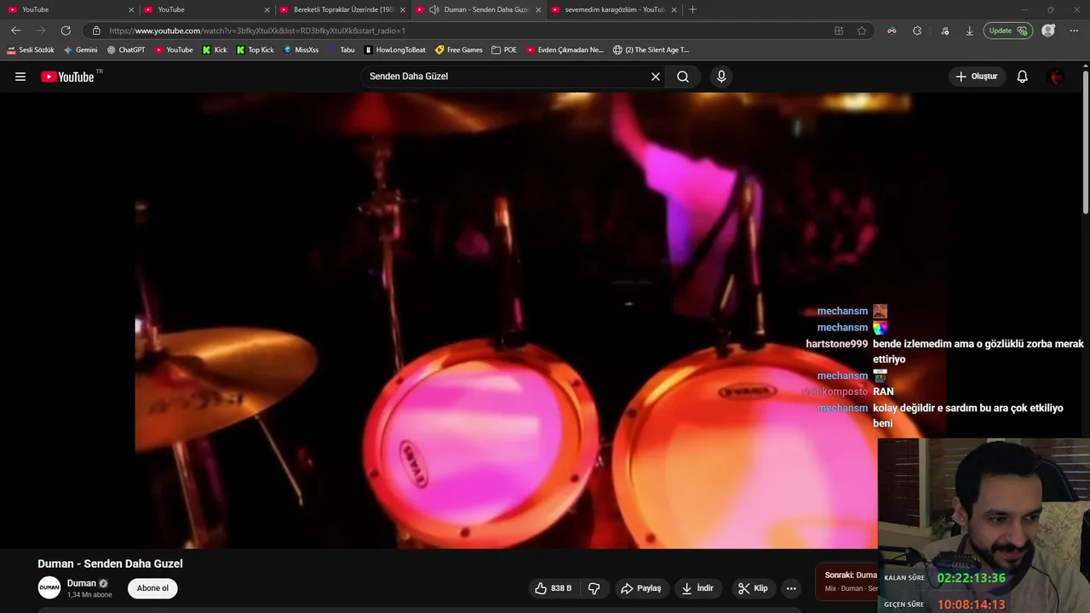Subscribe with Abone ol button

[x=153, y=588]
